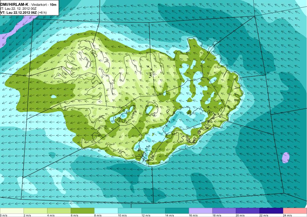Click the olive green 6–8 m/s legend swatch
The image size is (307, 217).
click(x=83, y=211)
